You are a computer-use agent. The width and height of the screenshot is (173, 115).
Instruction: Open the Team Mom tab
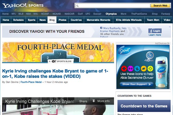153,20
